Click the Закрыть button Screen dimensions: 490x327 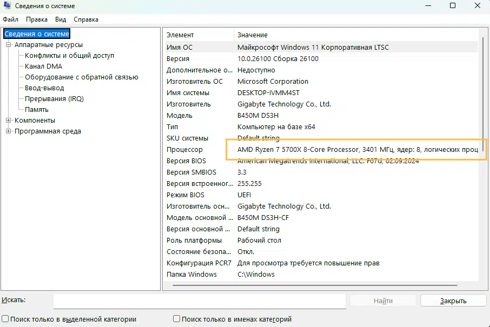point(453,301)
